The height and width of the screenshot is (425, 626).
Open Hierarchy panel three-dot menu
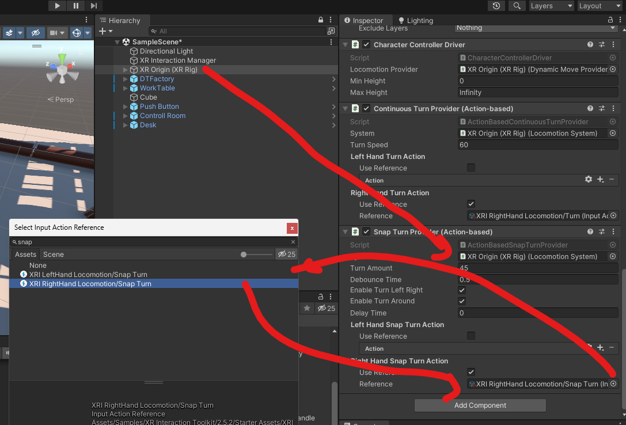pos(331,20)
